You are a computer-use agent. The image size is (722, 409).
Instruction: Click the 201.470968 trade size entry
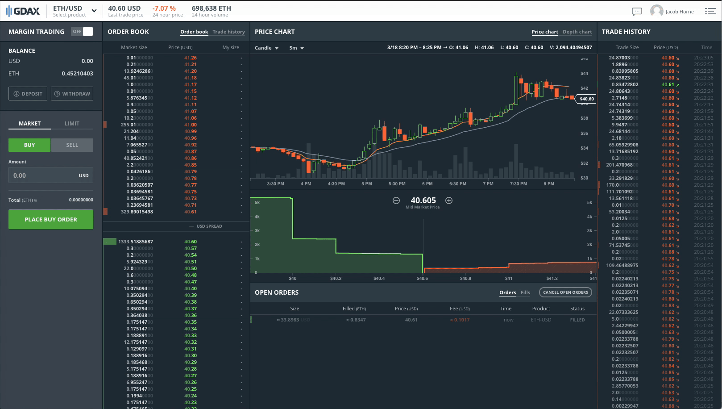(x=622, y=165)
